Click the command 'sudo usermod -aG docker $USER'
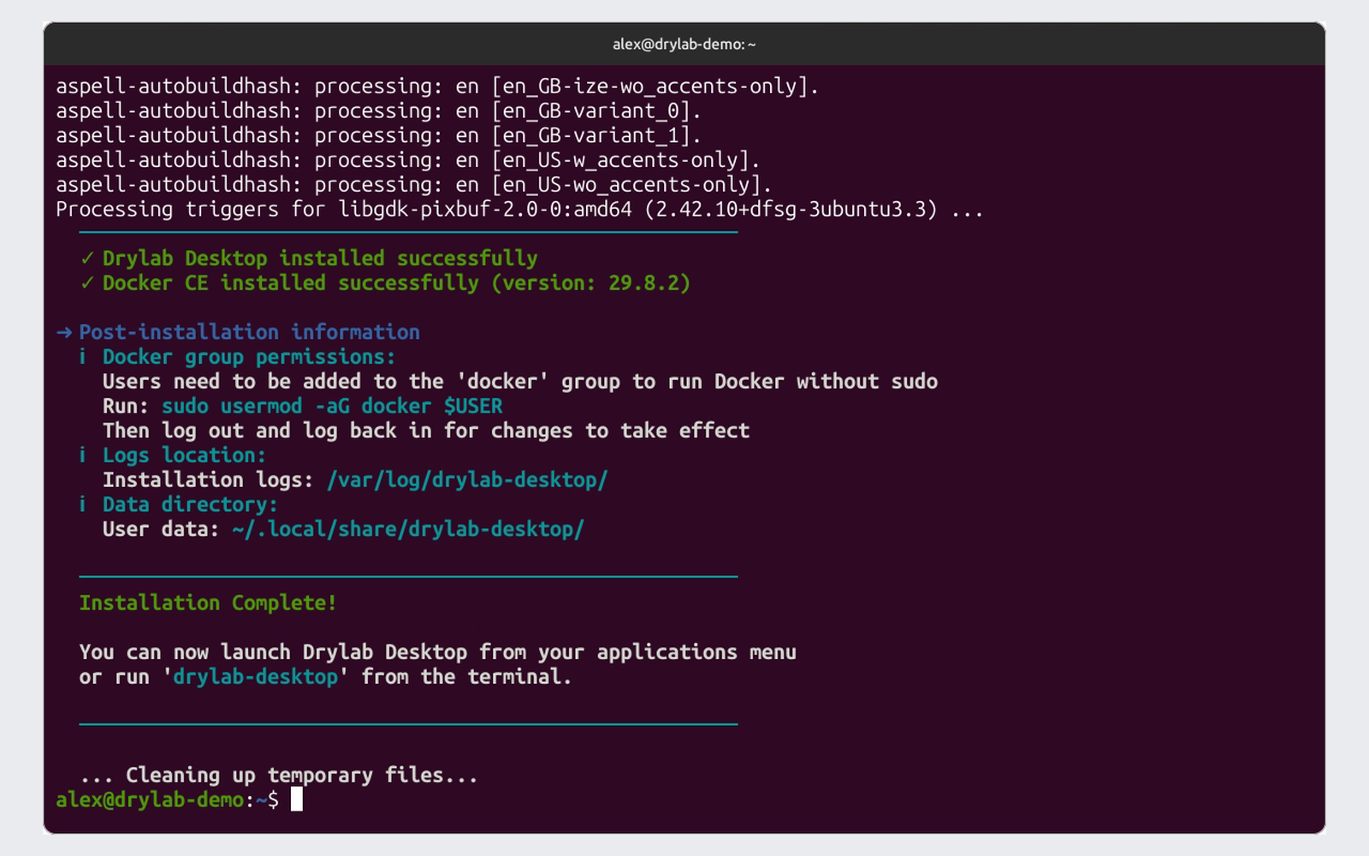 [332, 406]
